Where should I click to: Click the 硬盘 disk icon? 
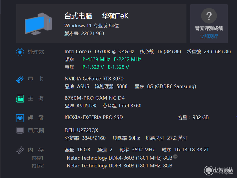point(20,118)
